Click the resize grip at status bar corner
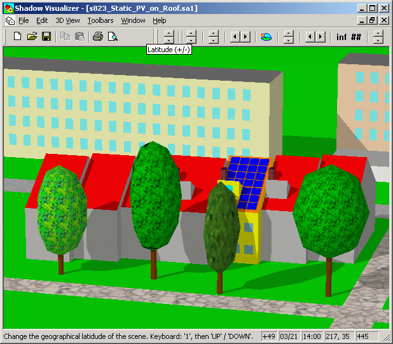The width and height of the screenshot is (393, 344). [x=386, y=337]
